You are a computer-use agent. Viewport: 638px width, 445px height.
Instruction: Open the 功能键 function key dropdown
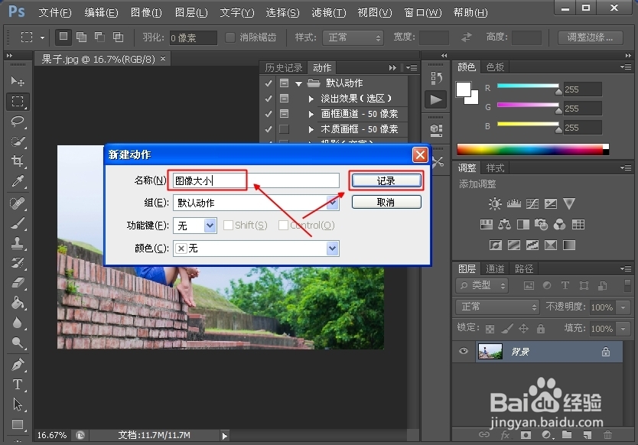click(210, 226)
